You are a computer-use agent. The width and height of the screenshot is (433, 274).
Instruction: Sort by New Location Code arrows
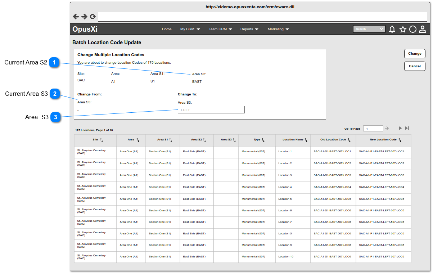(400, 140)
